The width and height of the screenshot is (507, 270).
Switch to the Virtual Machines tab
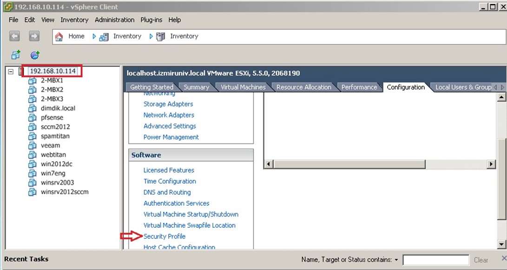click(243, 87)
